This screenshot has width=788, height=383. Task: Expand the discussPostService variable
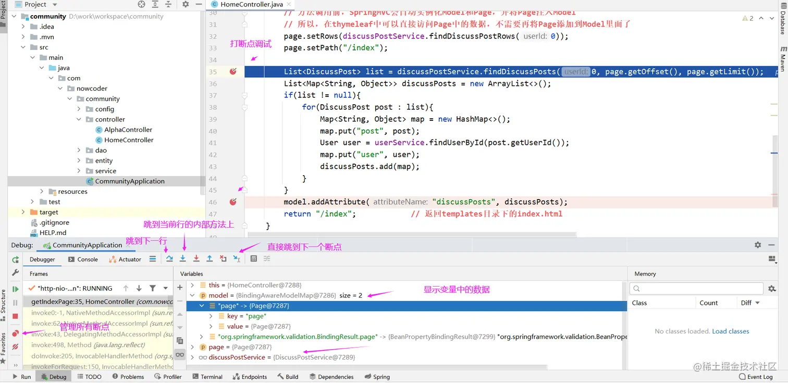192,357
